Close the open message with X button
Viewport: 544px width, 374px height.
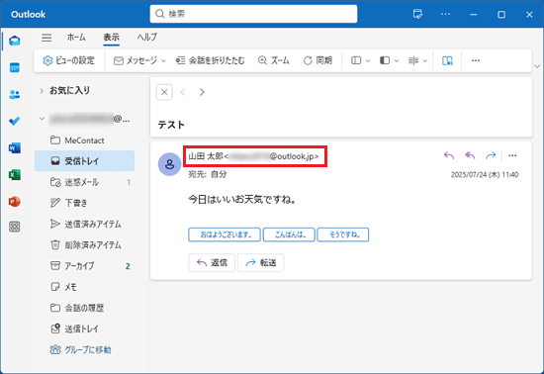pyautogui.click(x=164, y=92)
